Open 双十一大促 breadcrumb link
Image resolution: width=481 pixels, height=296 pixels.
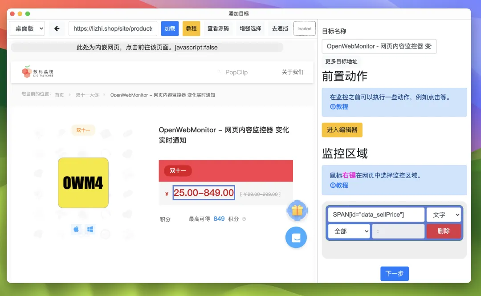click(87, 95)
